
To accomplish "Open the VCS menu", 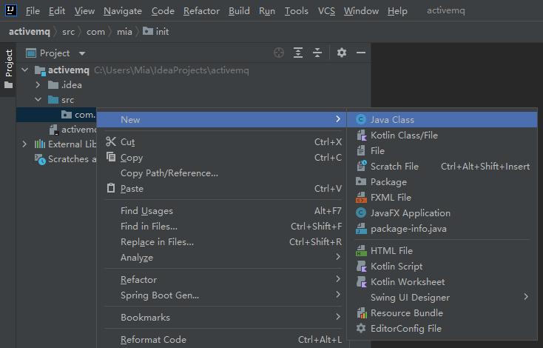I will pyautogui.click(x=326, y=11).
